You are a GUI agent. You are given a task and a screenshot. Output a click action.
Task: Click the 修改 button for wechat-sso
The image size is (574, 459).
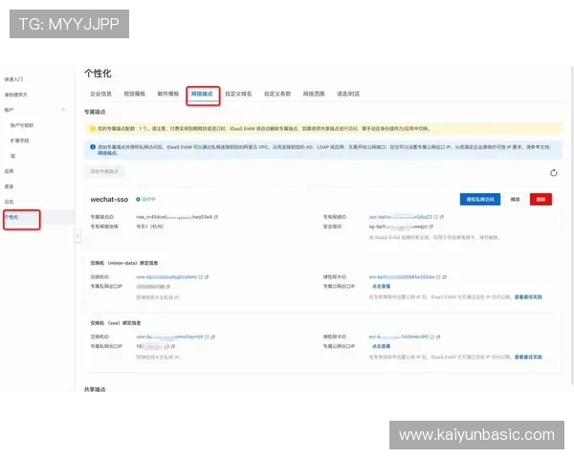tap(515, 199)
